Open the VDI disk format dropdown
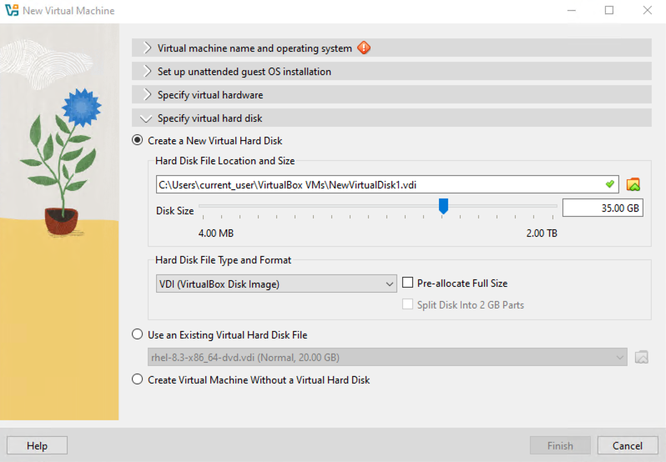 pyautogui.click(x=276, y=284)
